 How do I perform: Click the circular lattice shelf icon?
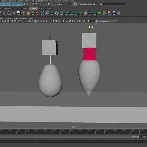tap(9, 13)
